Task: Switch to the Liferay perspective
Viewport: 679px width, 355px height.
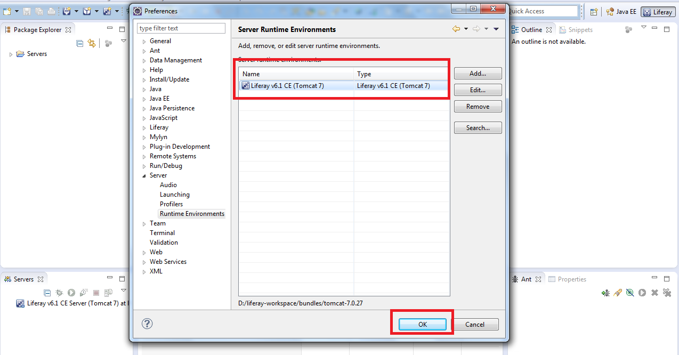Action: tap(657, 11)
